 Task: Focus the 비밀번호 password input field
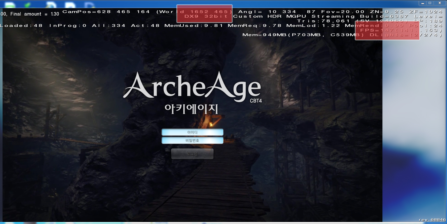click(192, 140)
